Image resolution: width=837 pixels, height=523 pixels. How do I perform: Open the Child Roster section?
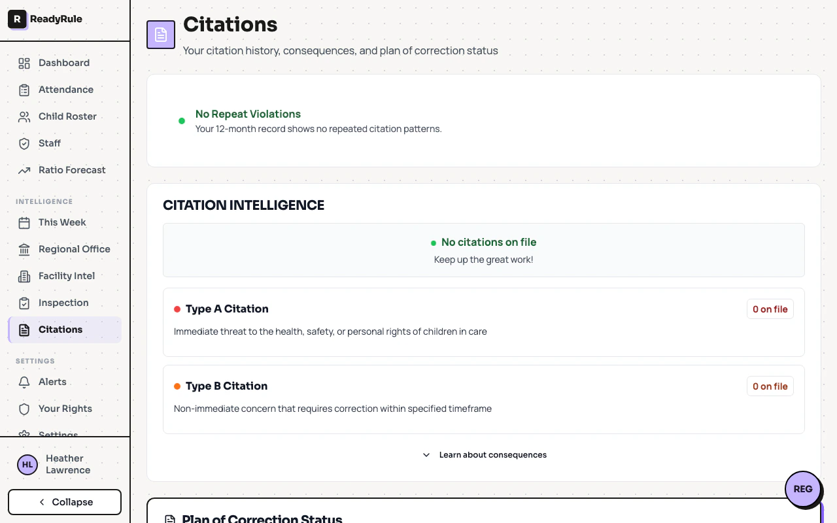[x=67, y=116]
